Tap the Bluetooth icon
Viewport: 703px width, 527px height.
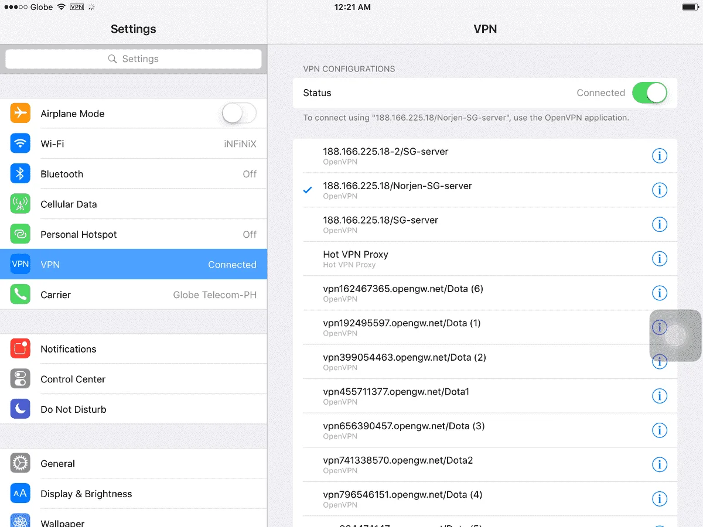coord(21,174)
